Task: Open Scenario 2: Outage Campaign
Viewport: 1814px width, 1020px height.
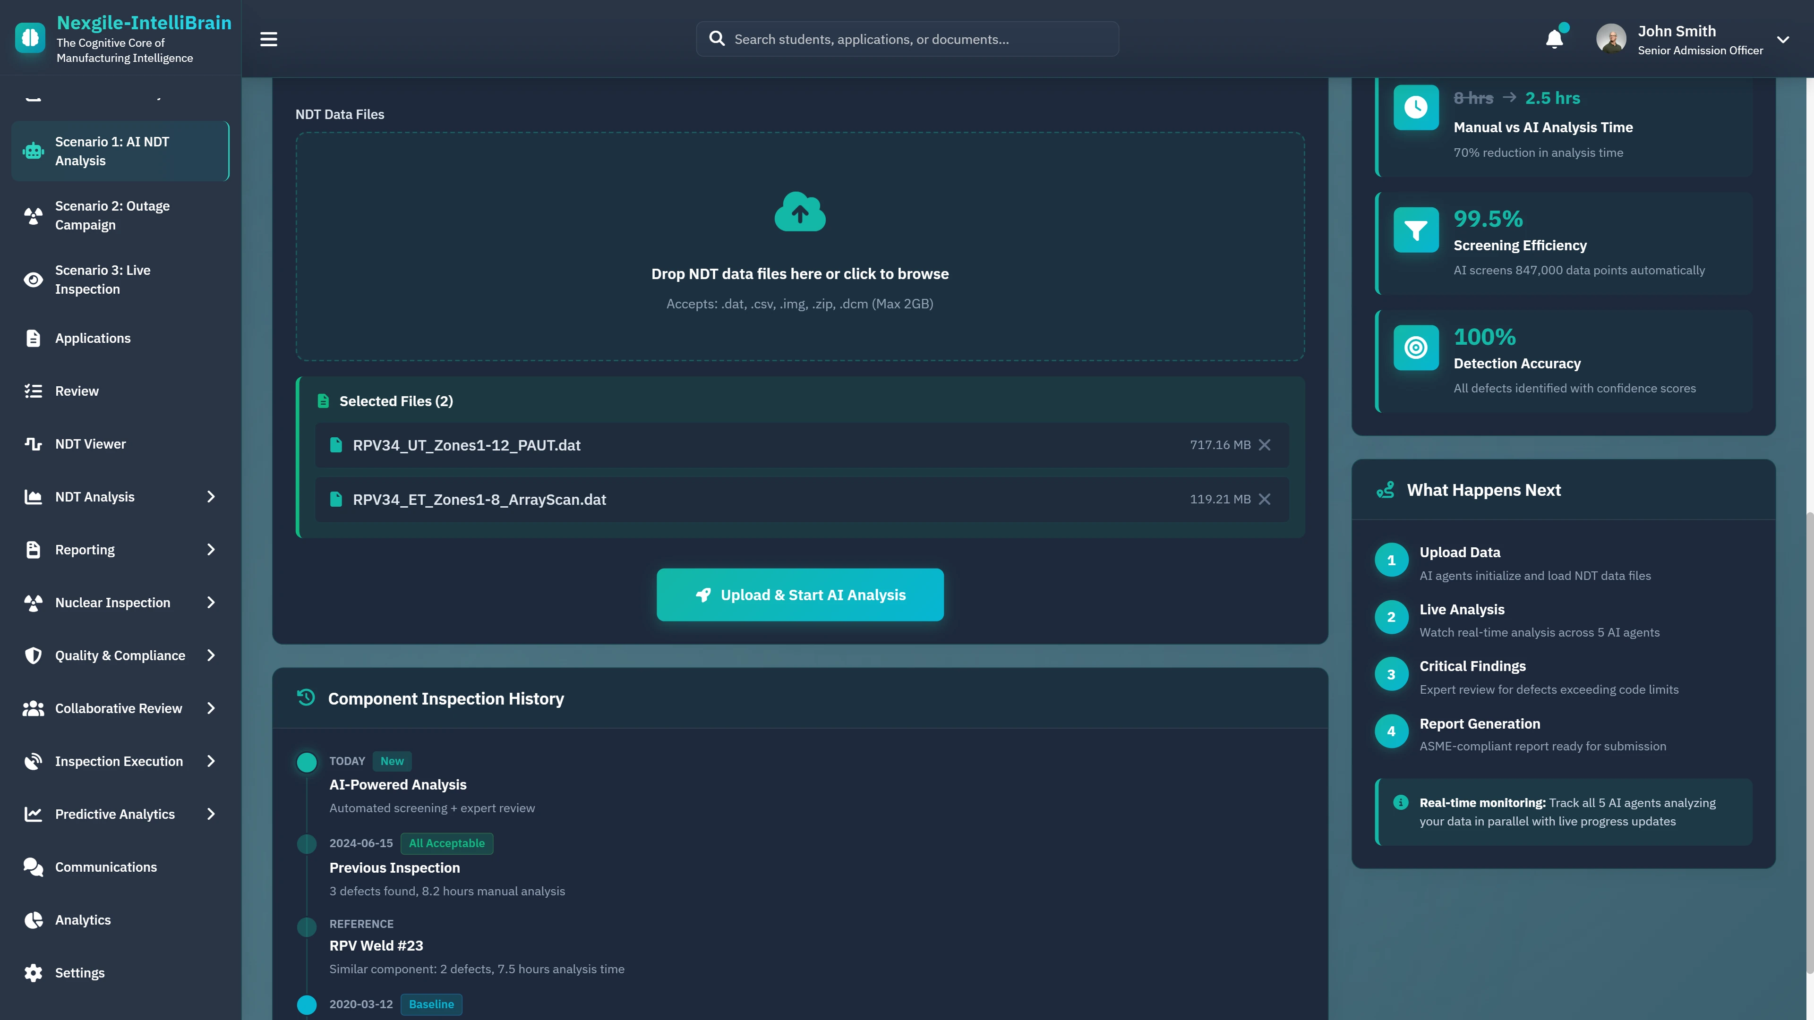Action: coord(113,215)
